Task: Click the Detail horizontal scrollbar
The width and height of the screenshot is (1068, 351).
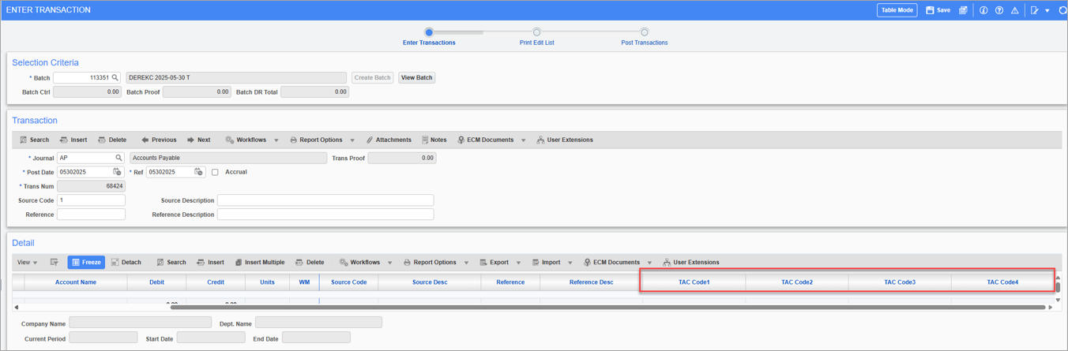Action: (607, 308)
